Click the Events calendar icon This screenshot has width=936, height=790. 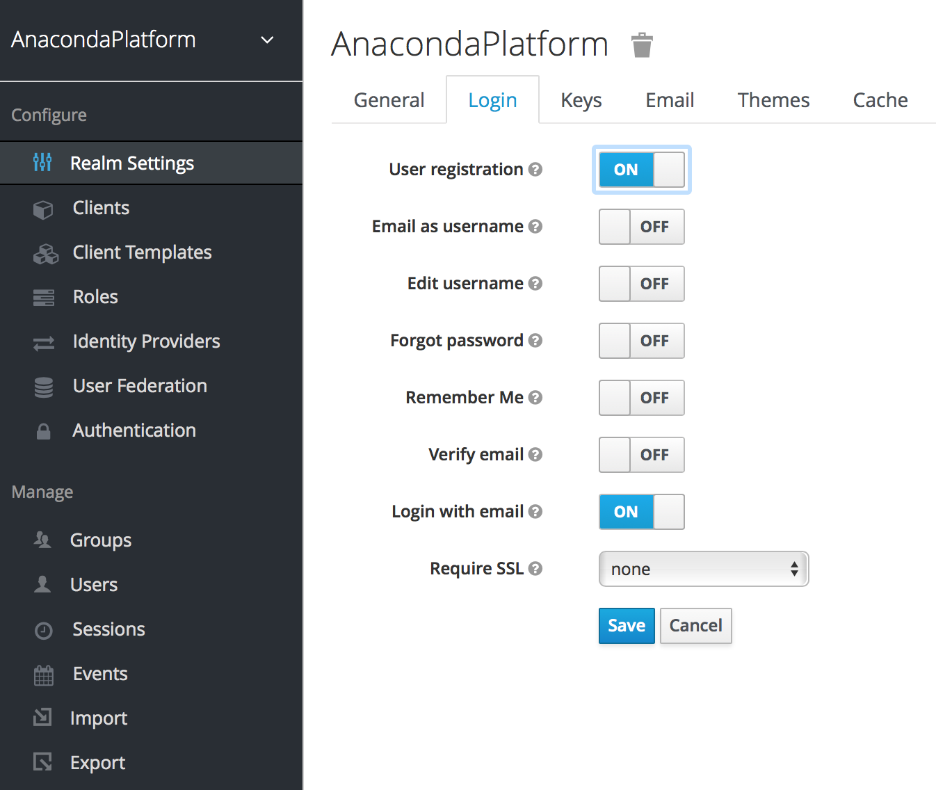(x=44, y=675)
